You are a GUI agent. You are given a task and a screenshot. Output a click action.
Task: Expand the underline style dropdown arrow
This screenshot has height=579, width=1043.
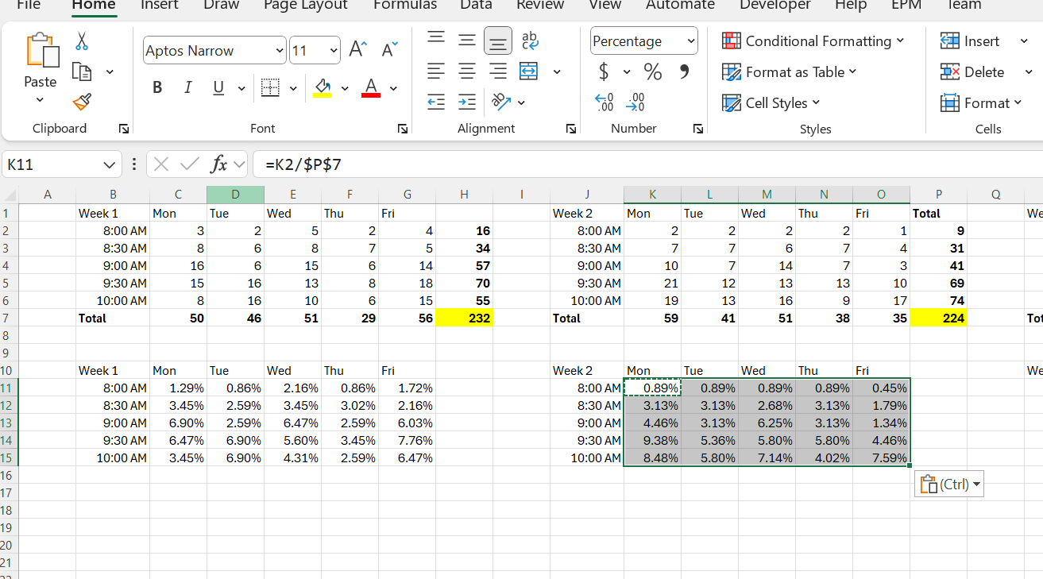(x=241, y=88)
